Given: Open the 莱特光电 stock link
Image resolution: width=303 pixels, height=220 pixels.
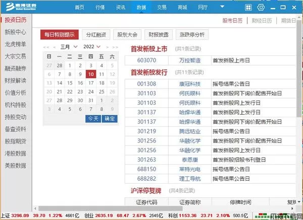Looking at the screenshot, I should pos(190,169).
